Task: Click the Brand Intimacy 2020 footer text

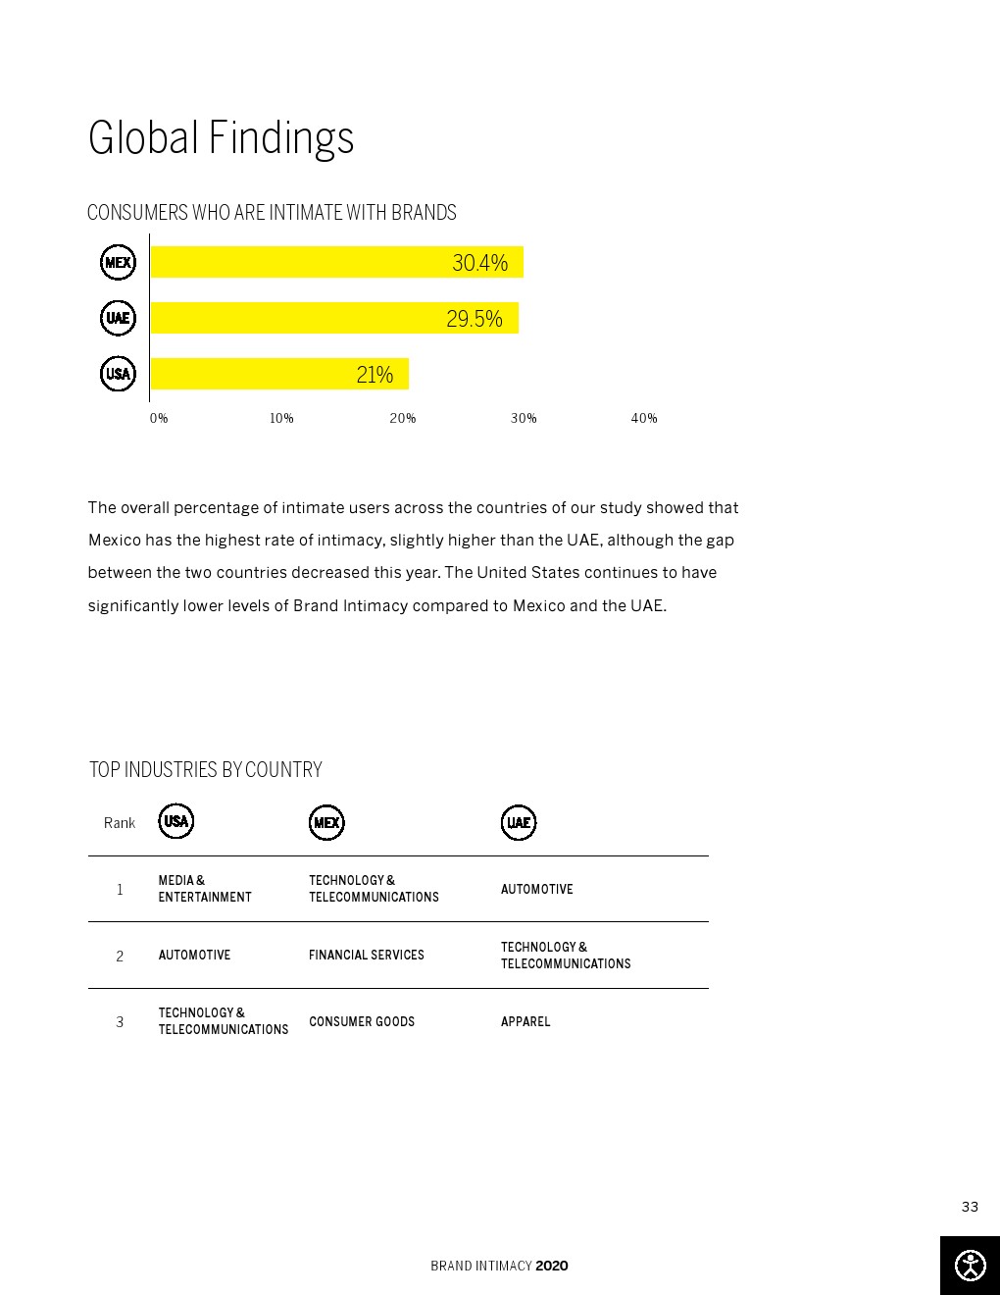Action: point(499,1266)
